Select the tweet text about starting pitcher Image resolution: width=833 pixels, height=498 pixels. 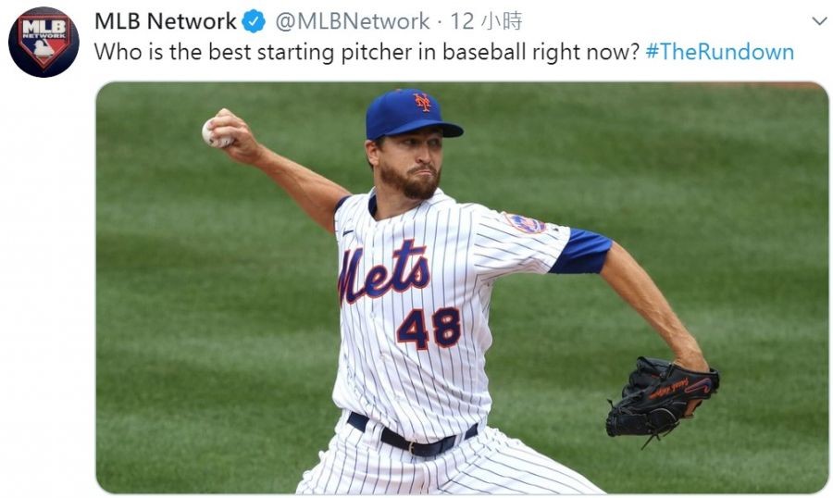click(367, 52)
